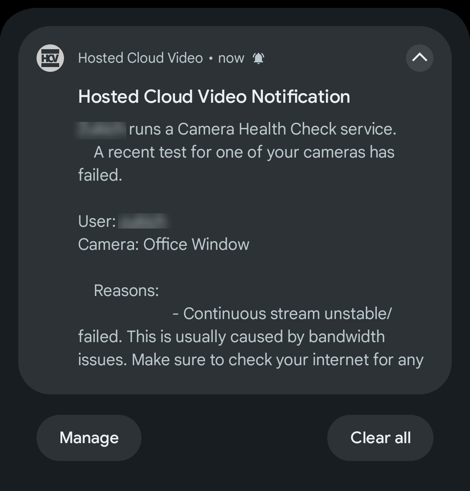Tap the Camera Health Check service line
Viewport: 470px width, 491px height.
pyautogui.click(x=262, y=129)
